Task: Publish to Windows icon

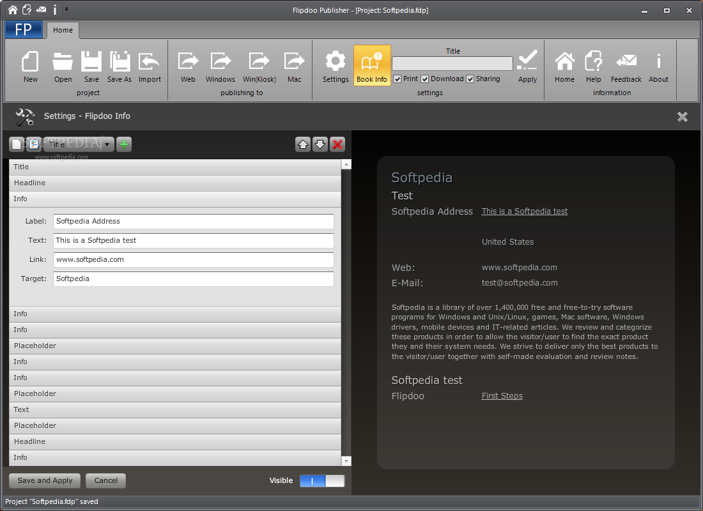Action: tap(220, 66)
